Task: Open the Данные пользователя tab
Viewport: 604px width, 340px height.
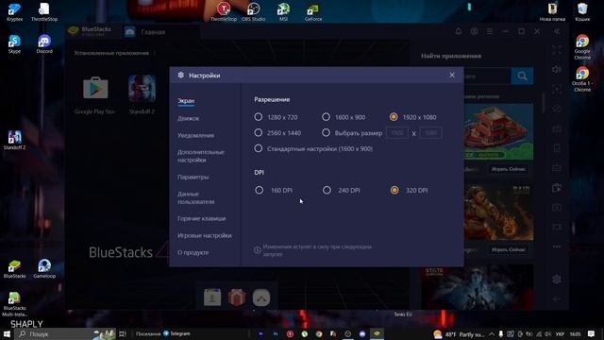Action: pyautogui.click(x=196, y=197)
